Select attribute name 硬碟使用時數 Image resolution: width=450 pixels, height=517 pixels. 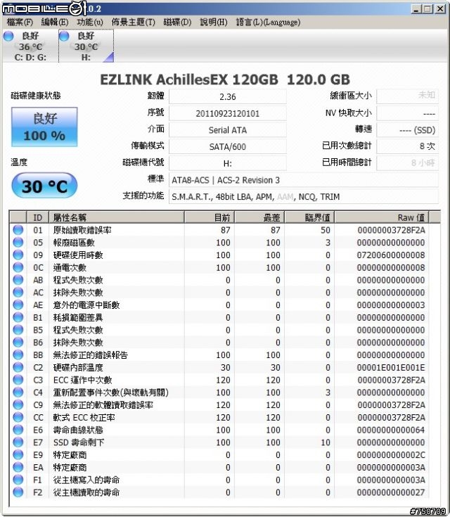coord(78,255)
